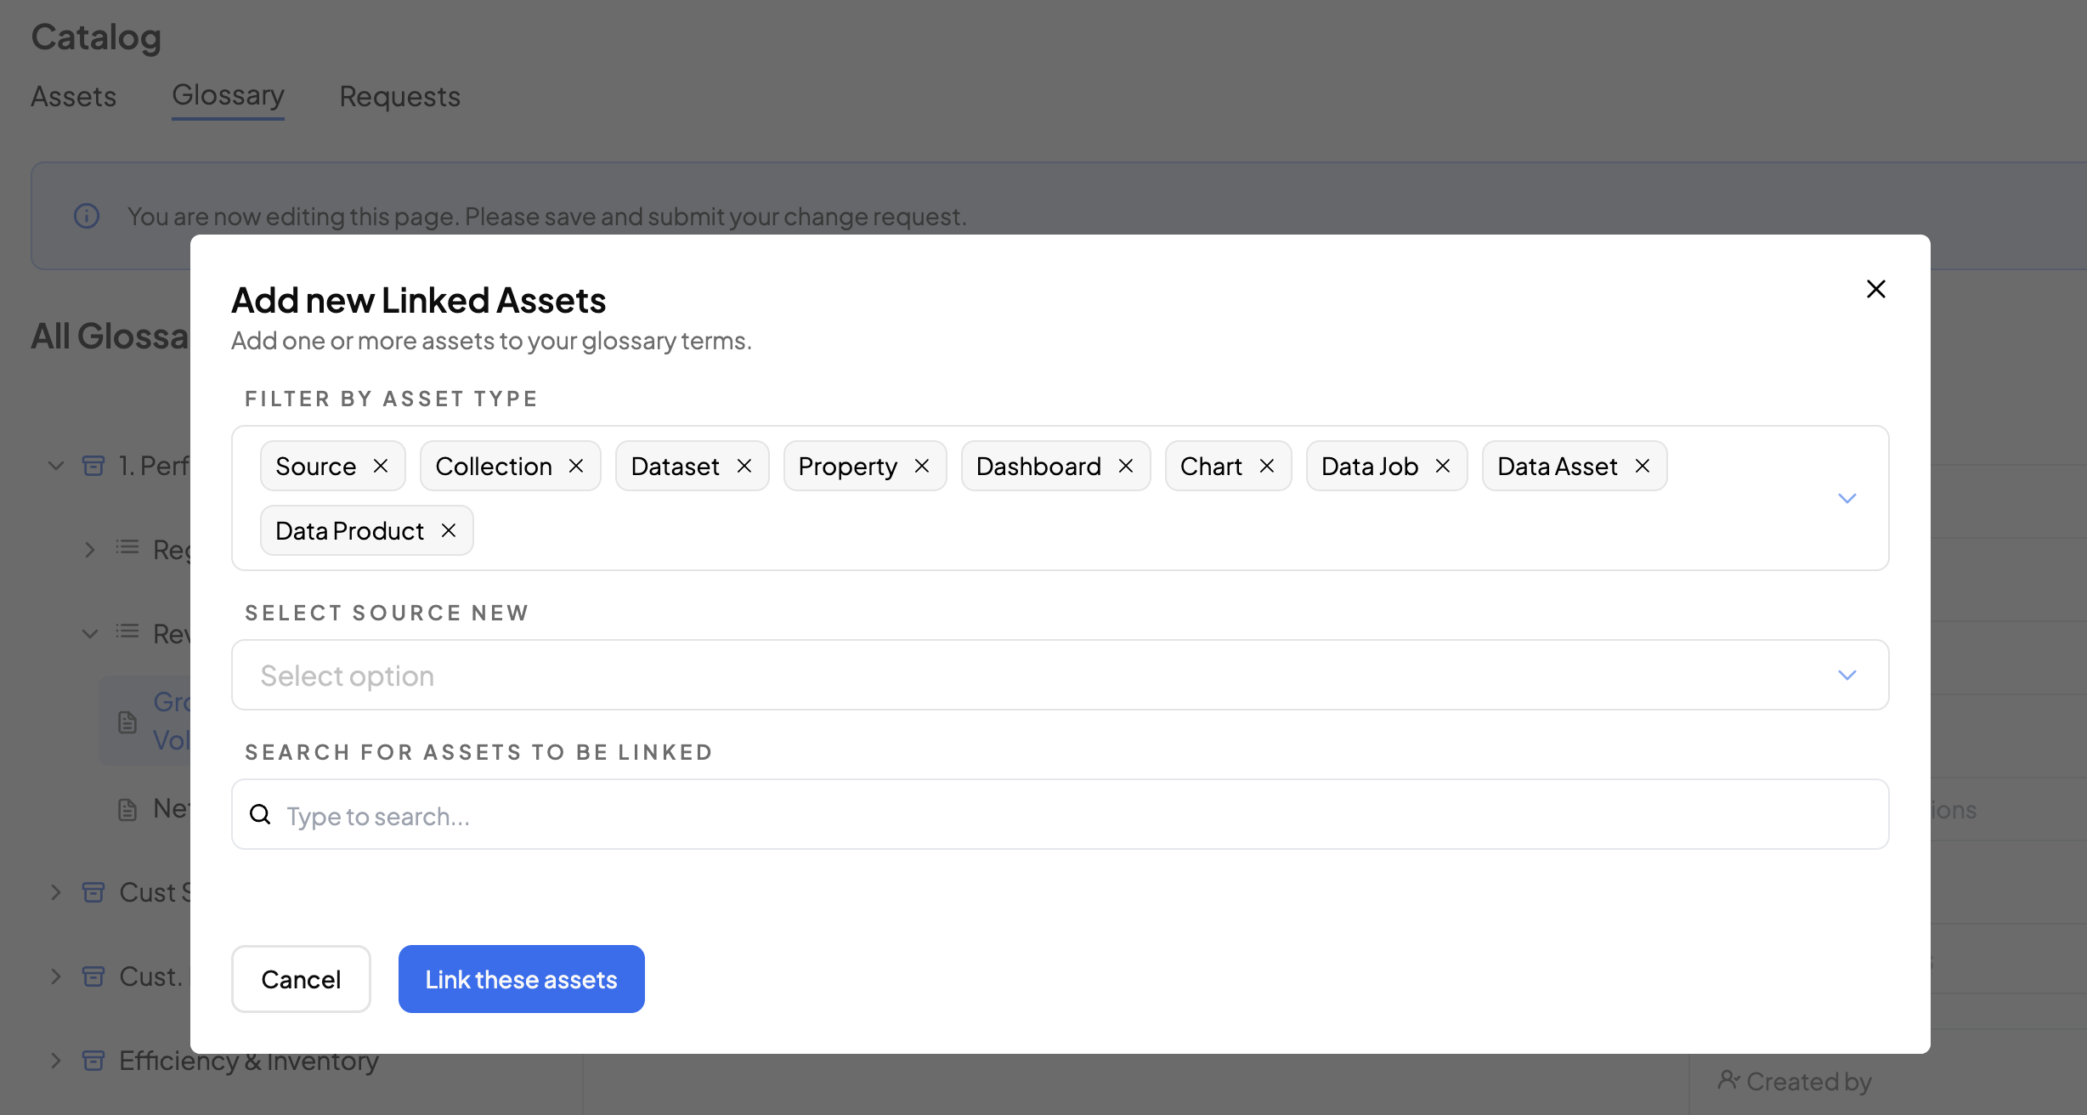Expand the asset type filter dropdown

click(1847, 498)
